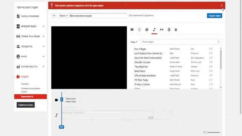The image size is (242, 136).
Task: Click the black video preview area
Action: pos(89,57)
